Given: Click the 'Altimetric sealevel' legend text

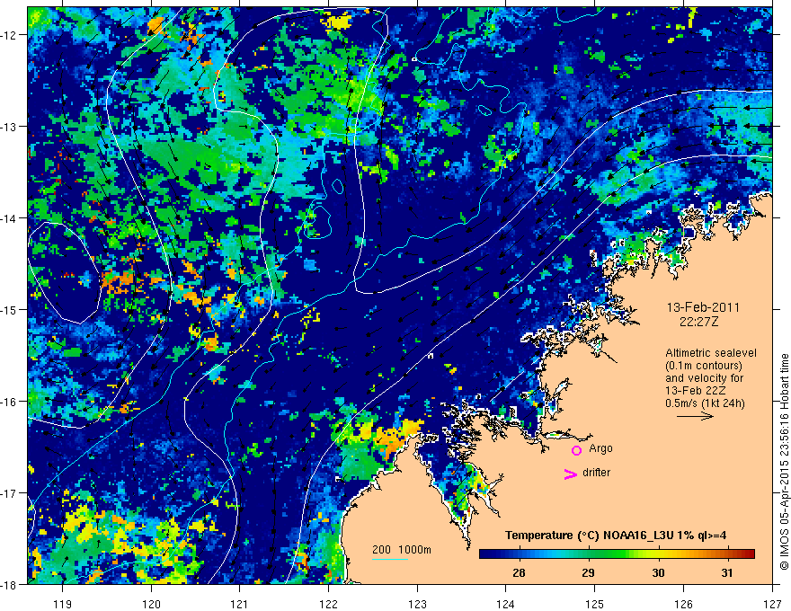Looking at the screenshot, I should click(x=711, y=353).
